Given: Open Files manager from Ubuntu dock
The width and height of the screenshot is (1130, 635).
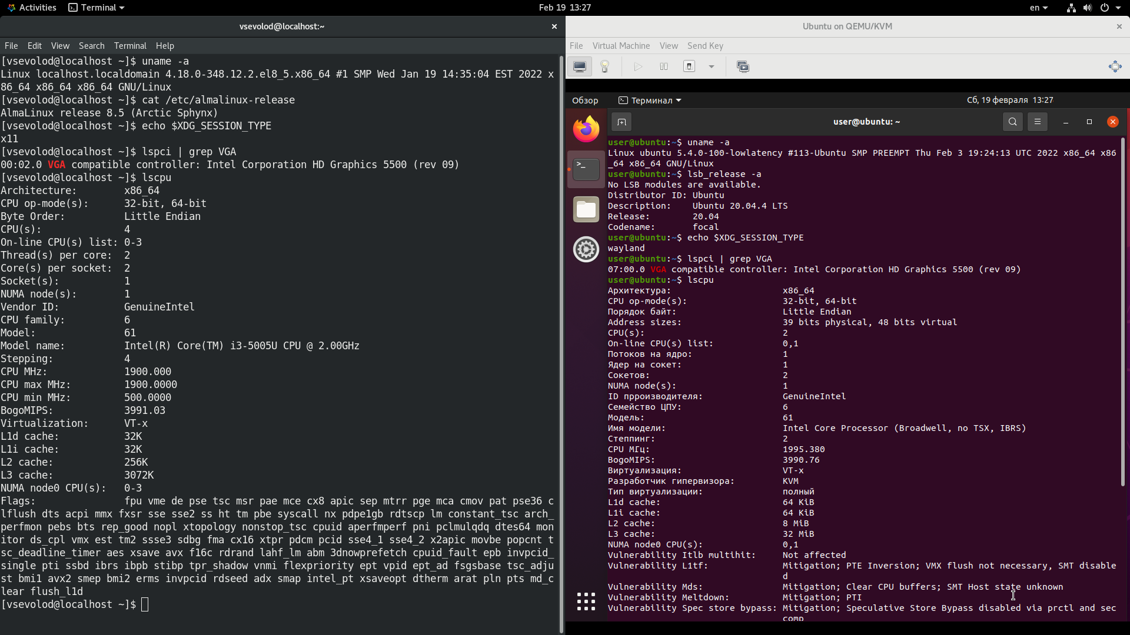Looking at the screenshot, I should click(x=586, y=209).
